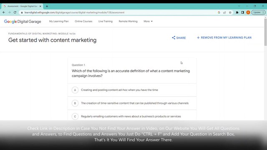Bookmark this page with star icon
Screen dimensions: 267x150
pos(230,12)
